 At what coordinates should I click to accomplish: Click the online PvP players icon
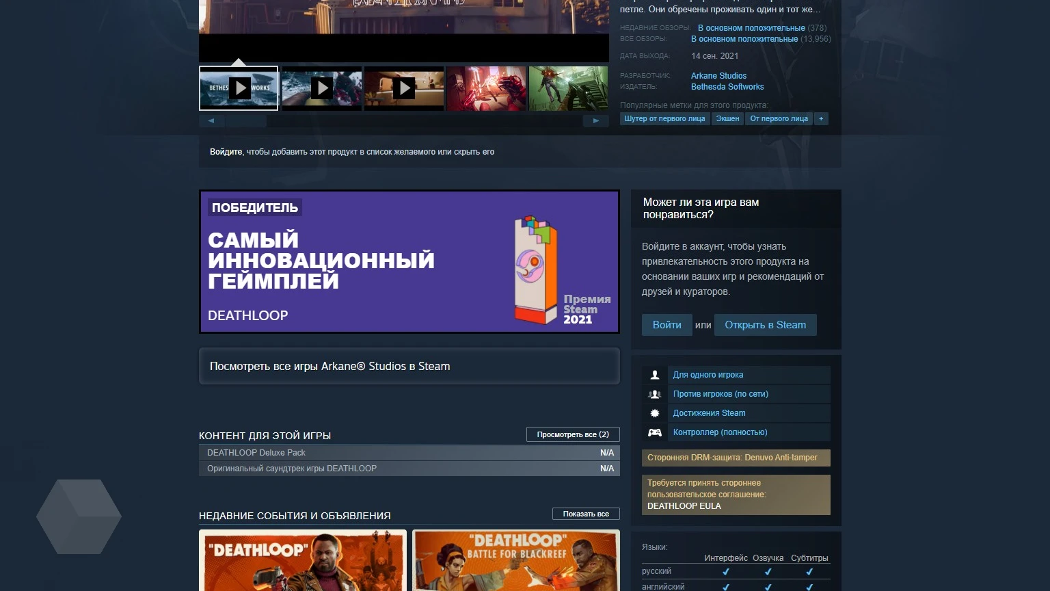[655, 394]
